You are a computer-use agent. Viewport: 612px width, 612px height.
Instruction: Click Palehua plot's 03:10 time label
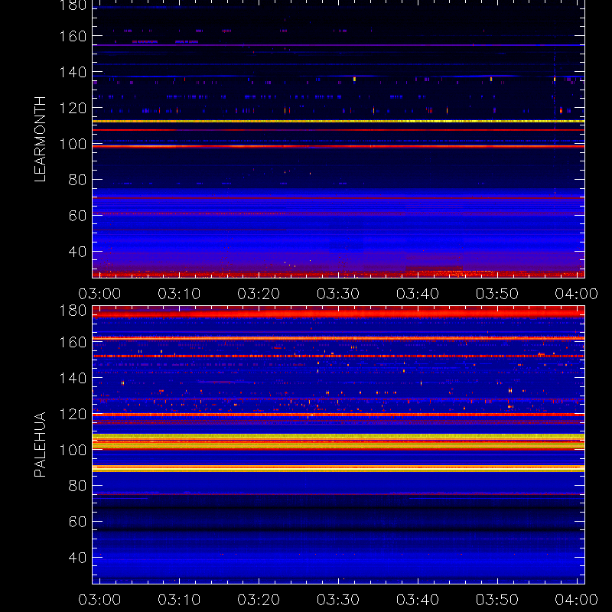click(x=179, y=600)
